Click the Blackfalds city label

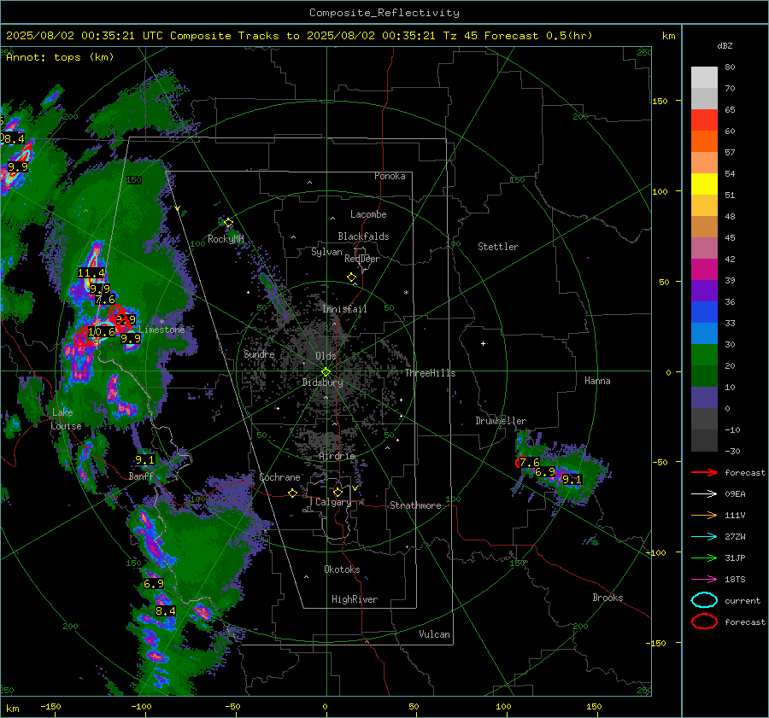pos(363,236)
